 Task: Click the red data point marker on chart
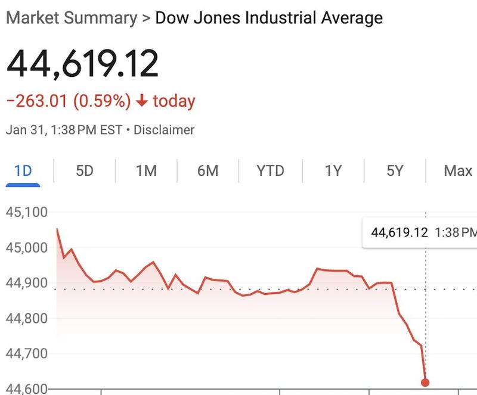point(425,382)
